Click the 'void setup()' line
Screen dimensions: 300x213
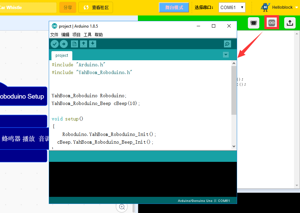coord(67,119)
